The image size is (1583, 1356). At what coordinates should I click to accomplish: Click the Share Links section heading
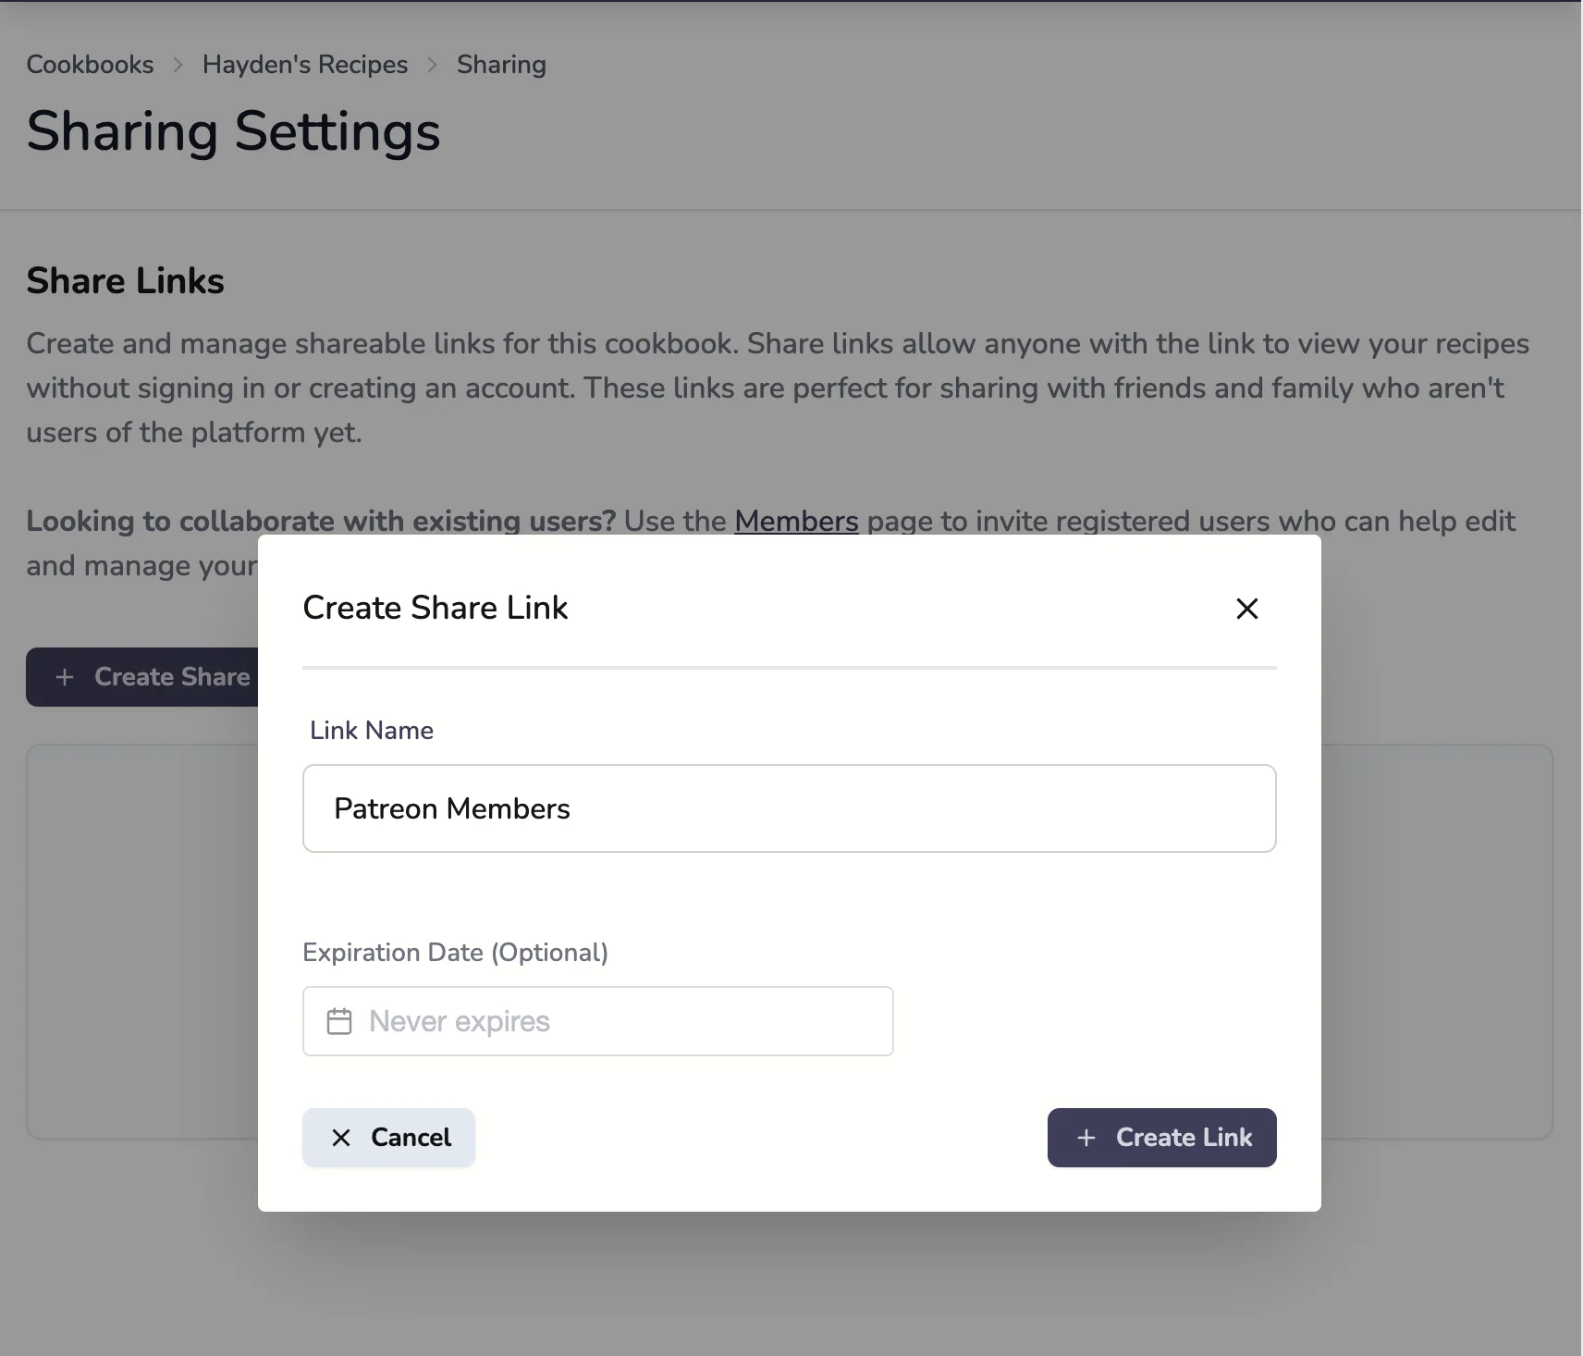coord(125,280)
